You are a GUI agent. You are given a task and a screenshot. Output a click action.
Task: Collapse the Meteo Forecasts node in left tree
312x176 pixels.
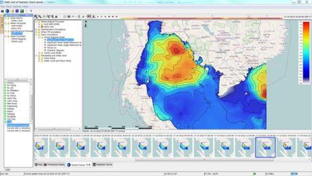pos(5,23)
